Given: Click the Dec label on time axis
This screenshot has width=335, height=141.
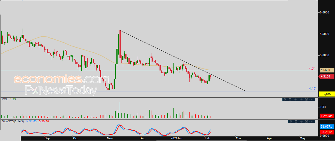Looking at the screenshot, I should pos(142,138).
